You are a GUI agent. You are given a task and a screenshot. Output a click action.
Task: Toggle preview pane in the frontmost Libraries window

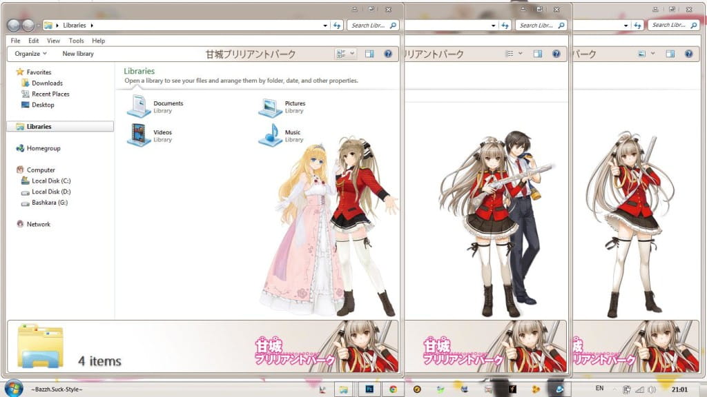coord(369,54)
